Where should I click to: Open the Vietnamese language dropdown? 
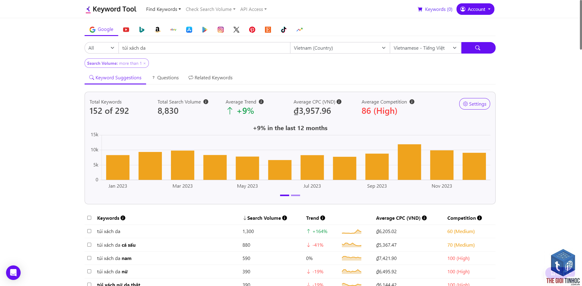click(425, 48)
